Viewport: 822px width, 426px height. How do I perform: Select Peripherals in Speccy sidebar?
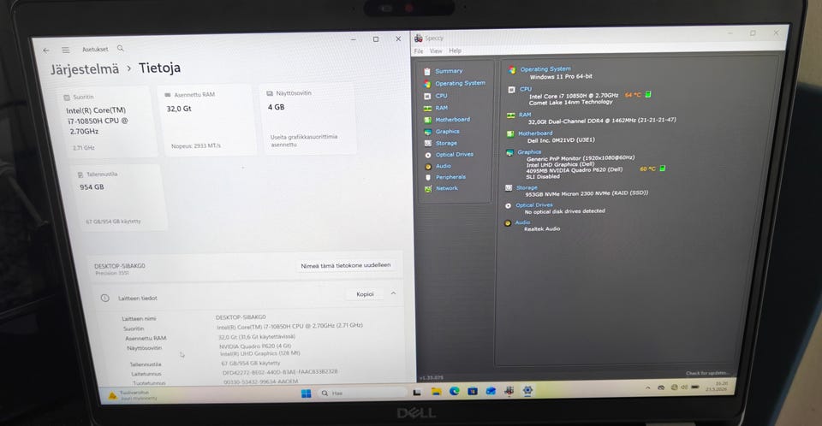tap(450, 177)
